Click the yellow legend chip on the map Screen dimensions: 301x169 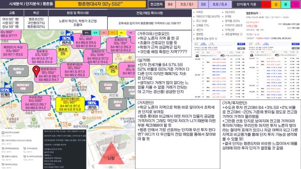tap(122, 33)
